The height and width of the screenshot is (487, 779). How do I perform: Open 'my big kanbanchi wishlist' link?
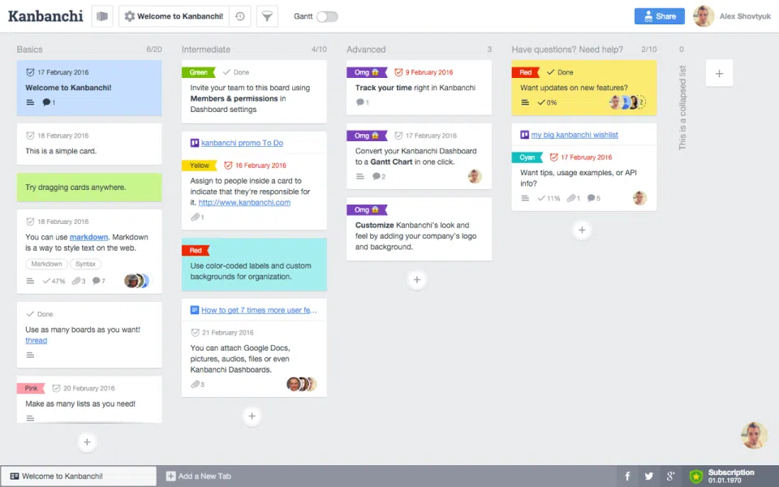point(575,135)
